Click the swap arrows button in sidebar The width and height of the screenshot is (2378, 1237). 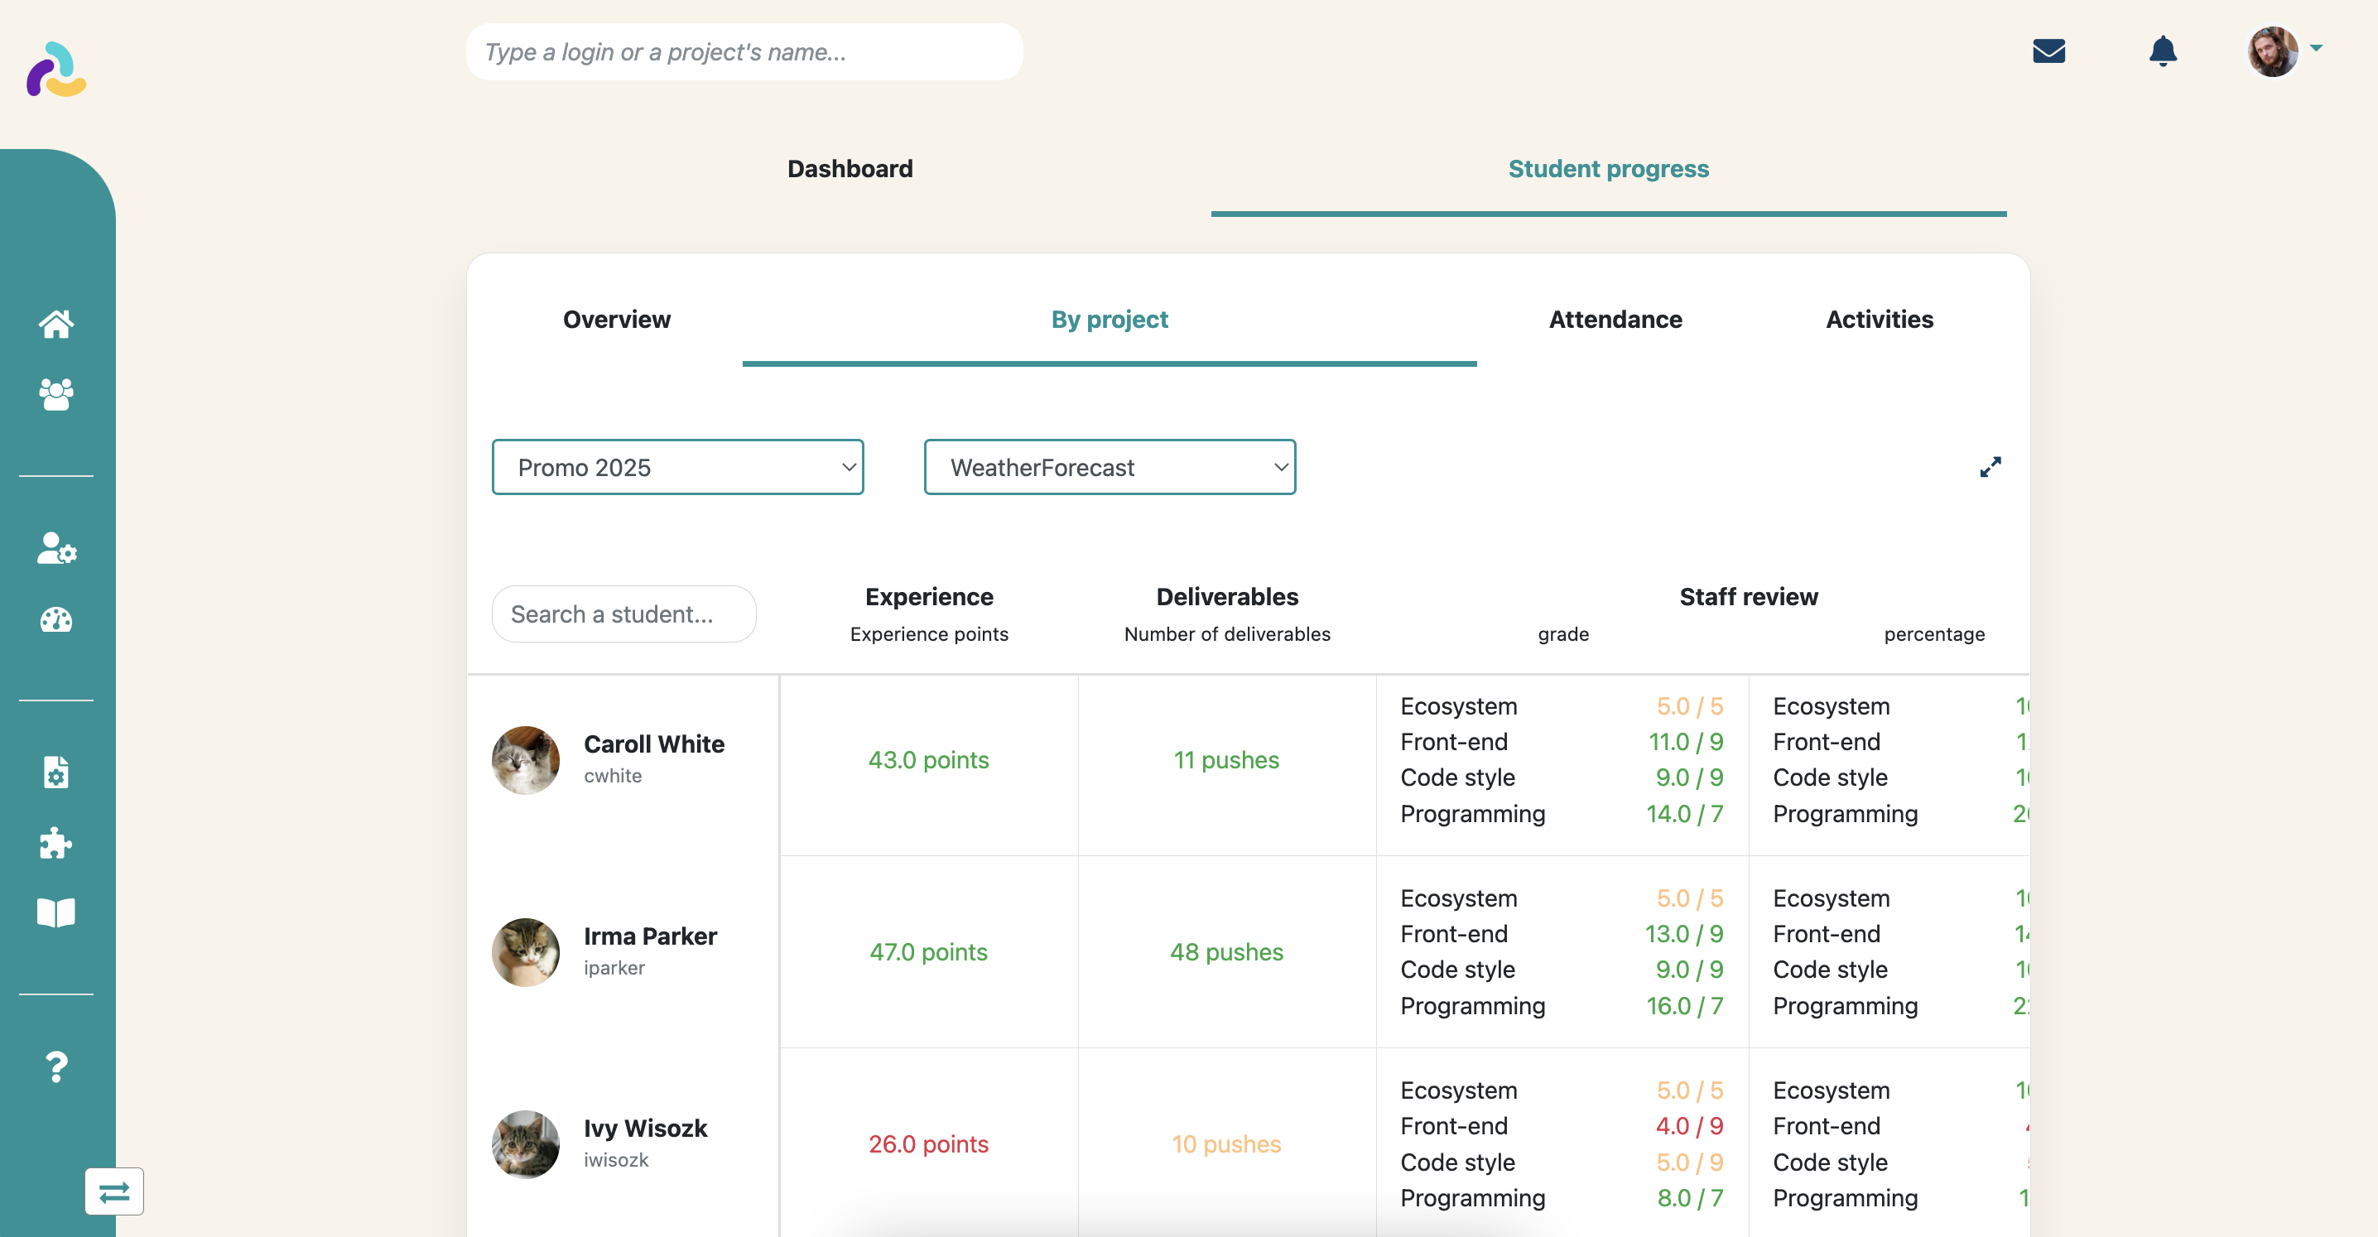pyautogui.click(x=114, y=1191)
